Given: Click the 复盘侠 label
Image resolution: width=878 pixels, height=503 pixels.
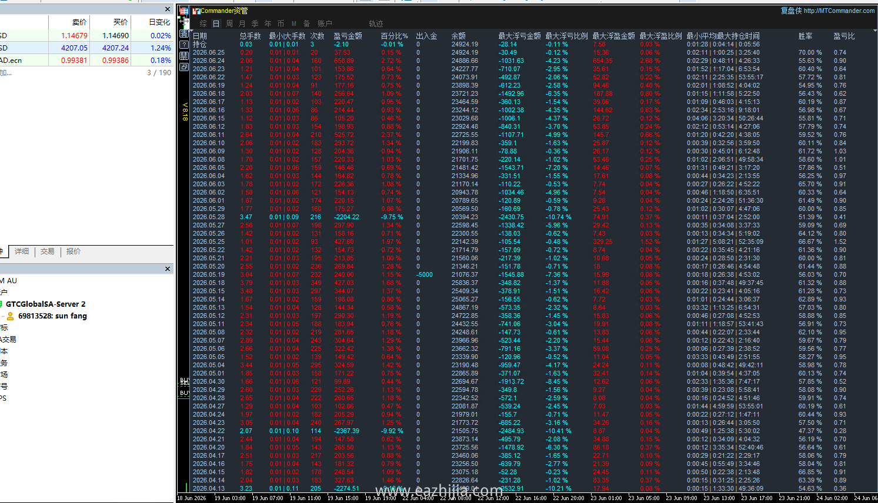Looking at the screenshot, I should point(791,11).
